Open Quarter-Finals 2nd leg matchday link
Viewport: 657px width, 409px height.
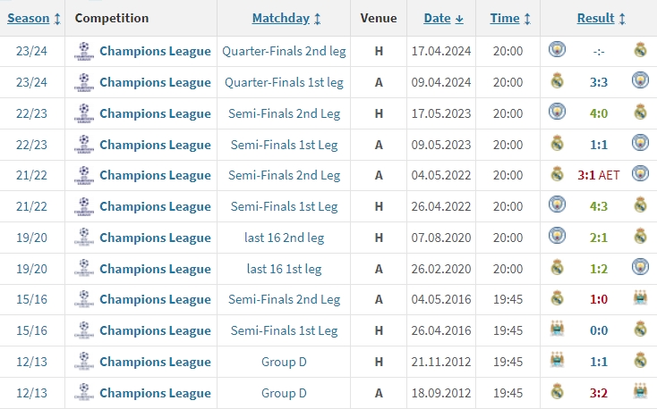(284, 51)
